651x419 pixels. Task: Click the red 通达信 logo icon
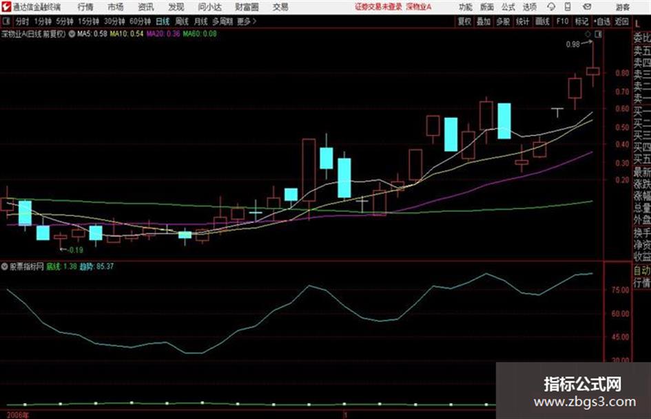tap(6, 7)
